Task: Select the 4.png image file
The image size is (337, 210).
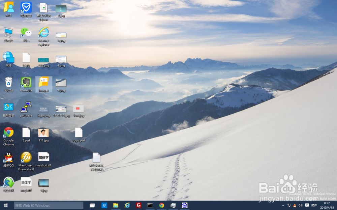Action: point(61,61)
